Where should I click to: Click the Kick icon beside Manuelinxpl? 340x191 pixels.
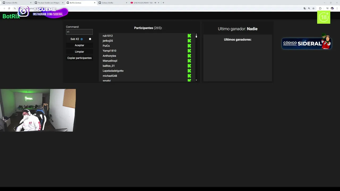tap(189, 61)
